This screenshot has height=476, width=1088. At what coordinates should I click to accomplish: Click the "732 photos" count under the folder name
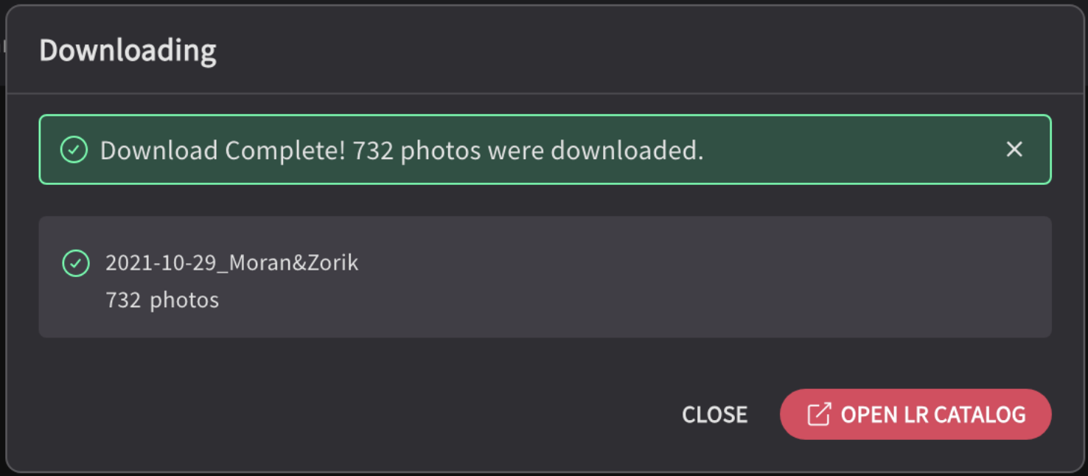pyautogui.click(x=162, y=300)
